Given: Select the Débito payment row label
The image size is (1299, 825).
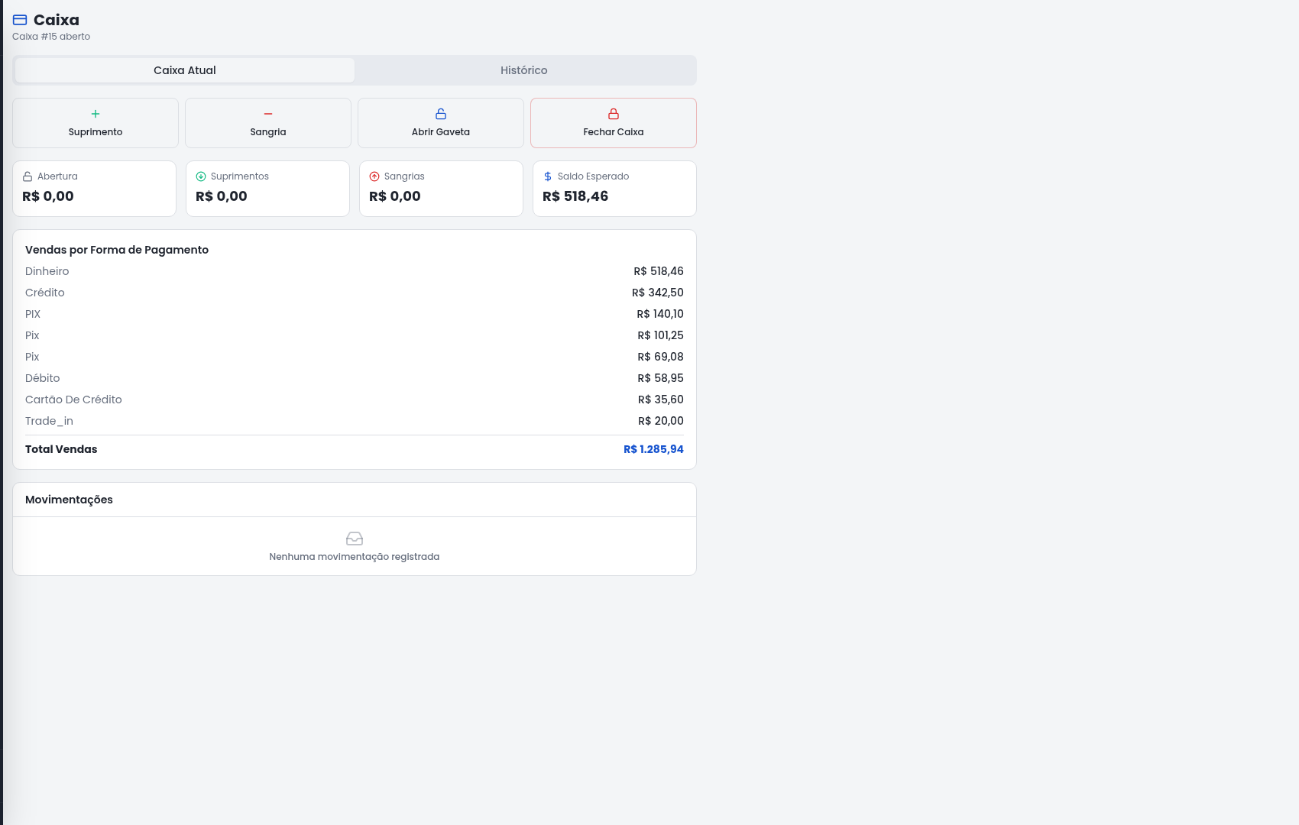Looking at the screenshot, I should point(43,378).
